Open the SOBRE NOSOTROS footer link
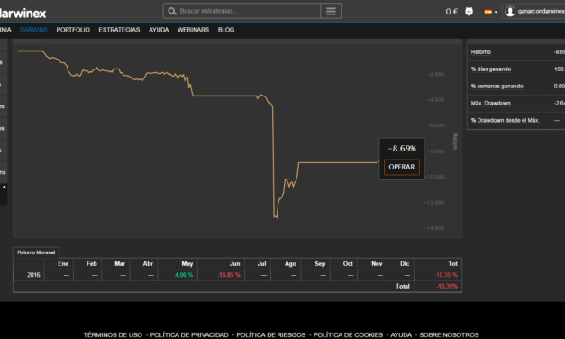This screenshot has height=339, width=565. point(449,335)
